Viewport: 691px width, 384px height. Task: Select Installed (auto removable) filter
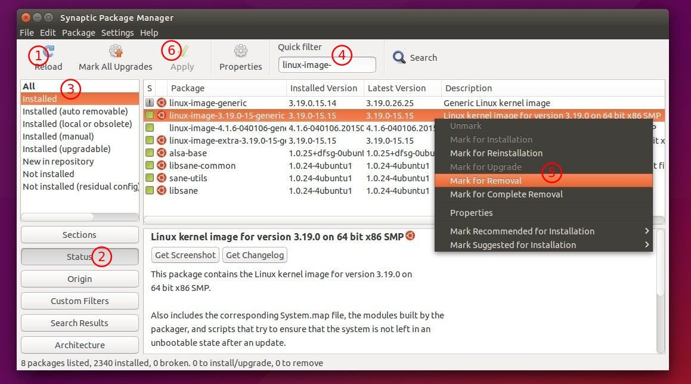point(80,111)
